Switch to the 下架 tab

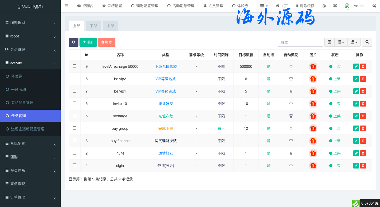[93, 26]
